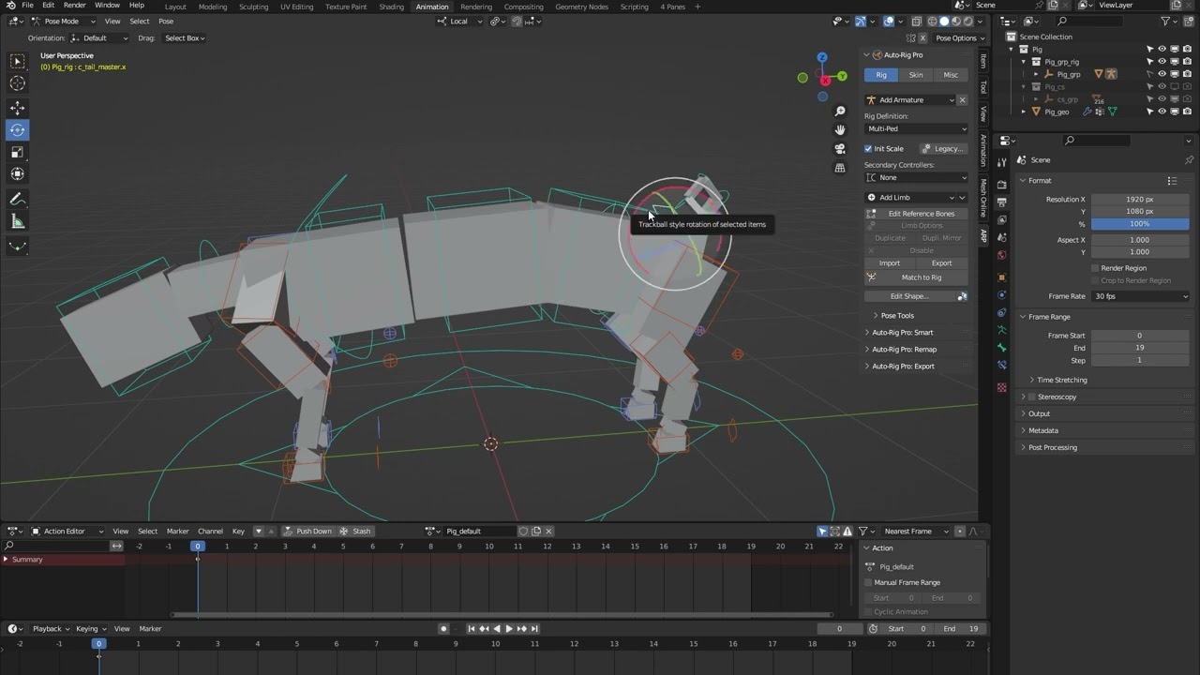1200x675 pixels.
Task: Open the Output properties tab icon
Action: coord(1002,202)
